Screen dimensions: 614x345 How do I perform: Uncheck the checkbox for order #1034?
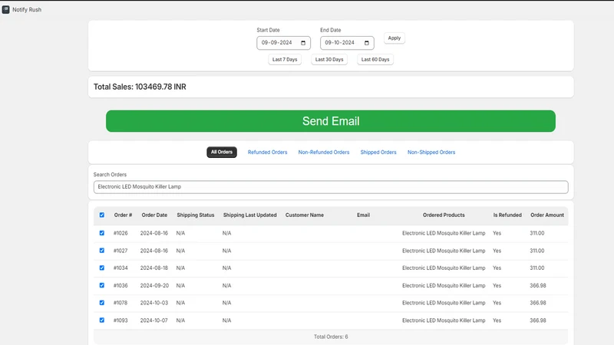[102, 268]
